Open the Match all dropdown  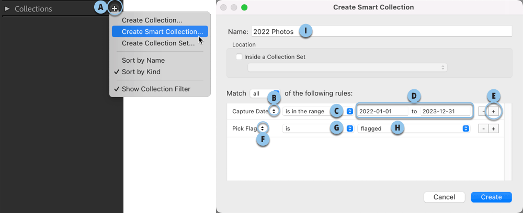point(265,93)
